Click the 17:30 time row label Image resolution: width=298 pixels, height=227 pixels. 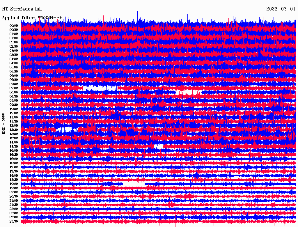pyautogui.click(x=14, y=171)
